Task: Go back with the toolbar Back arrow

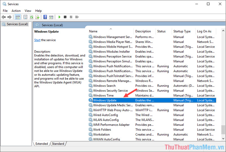Action: [x=4, y=17]
